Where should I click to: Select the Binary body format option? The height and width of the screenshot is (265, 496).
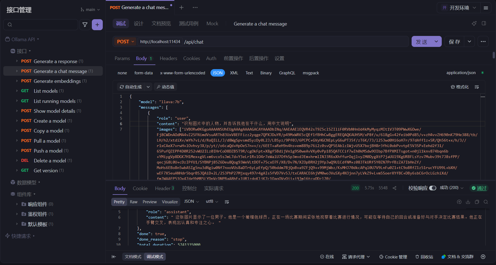click(266, 73)
